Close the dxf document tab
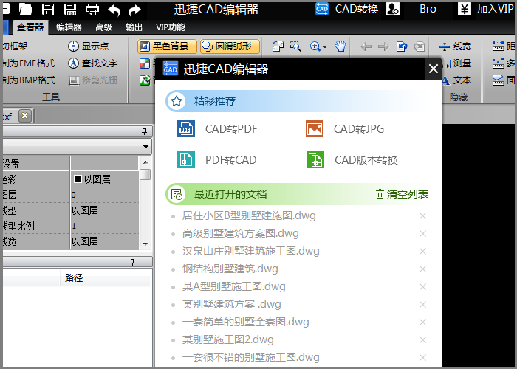 (24, 116)
